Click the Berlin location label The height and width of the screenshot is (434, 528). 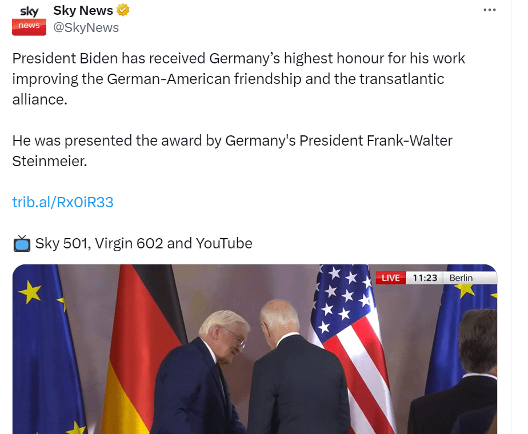coord(461,278)
